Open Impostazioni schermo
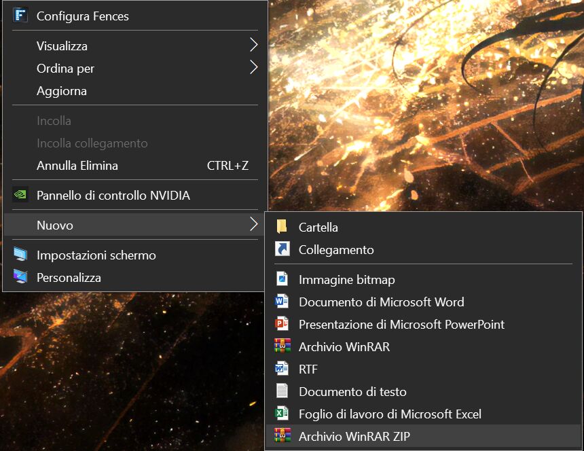Viewport: 584px width, 451px height. [134, 255]
